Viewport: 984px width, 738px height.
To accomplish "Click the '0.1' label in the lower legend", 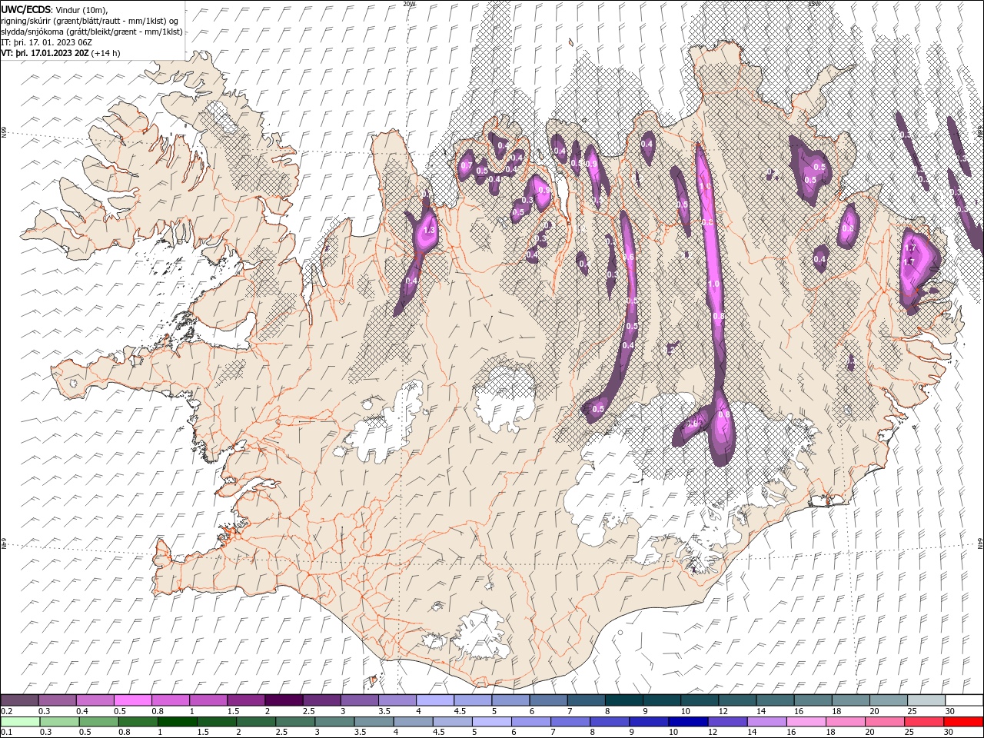I will tap(5, 732).
